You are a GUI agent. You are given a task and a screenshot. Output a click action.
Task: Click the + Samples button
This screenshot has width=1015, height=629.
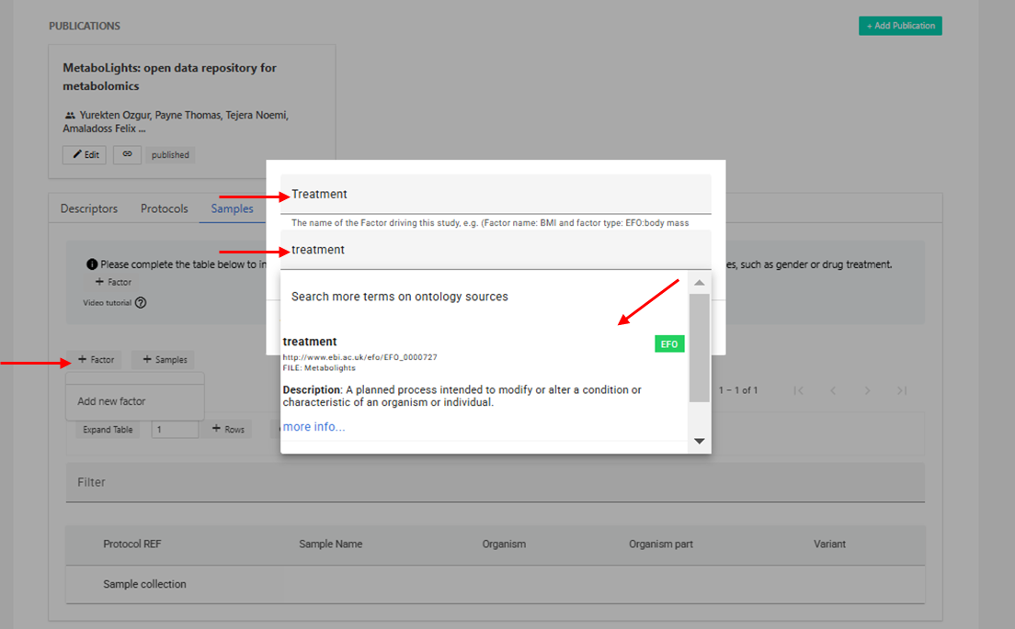pos(165,359)
